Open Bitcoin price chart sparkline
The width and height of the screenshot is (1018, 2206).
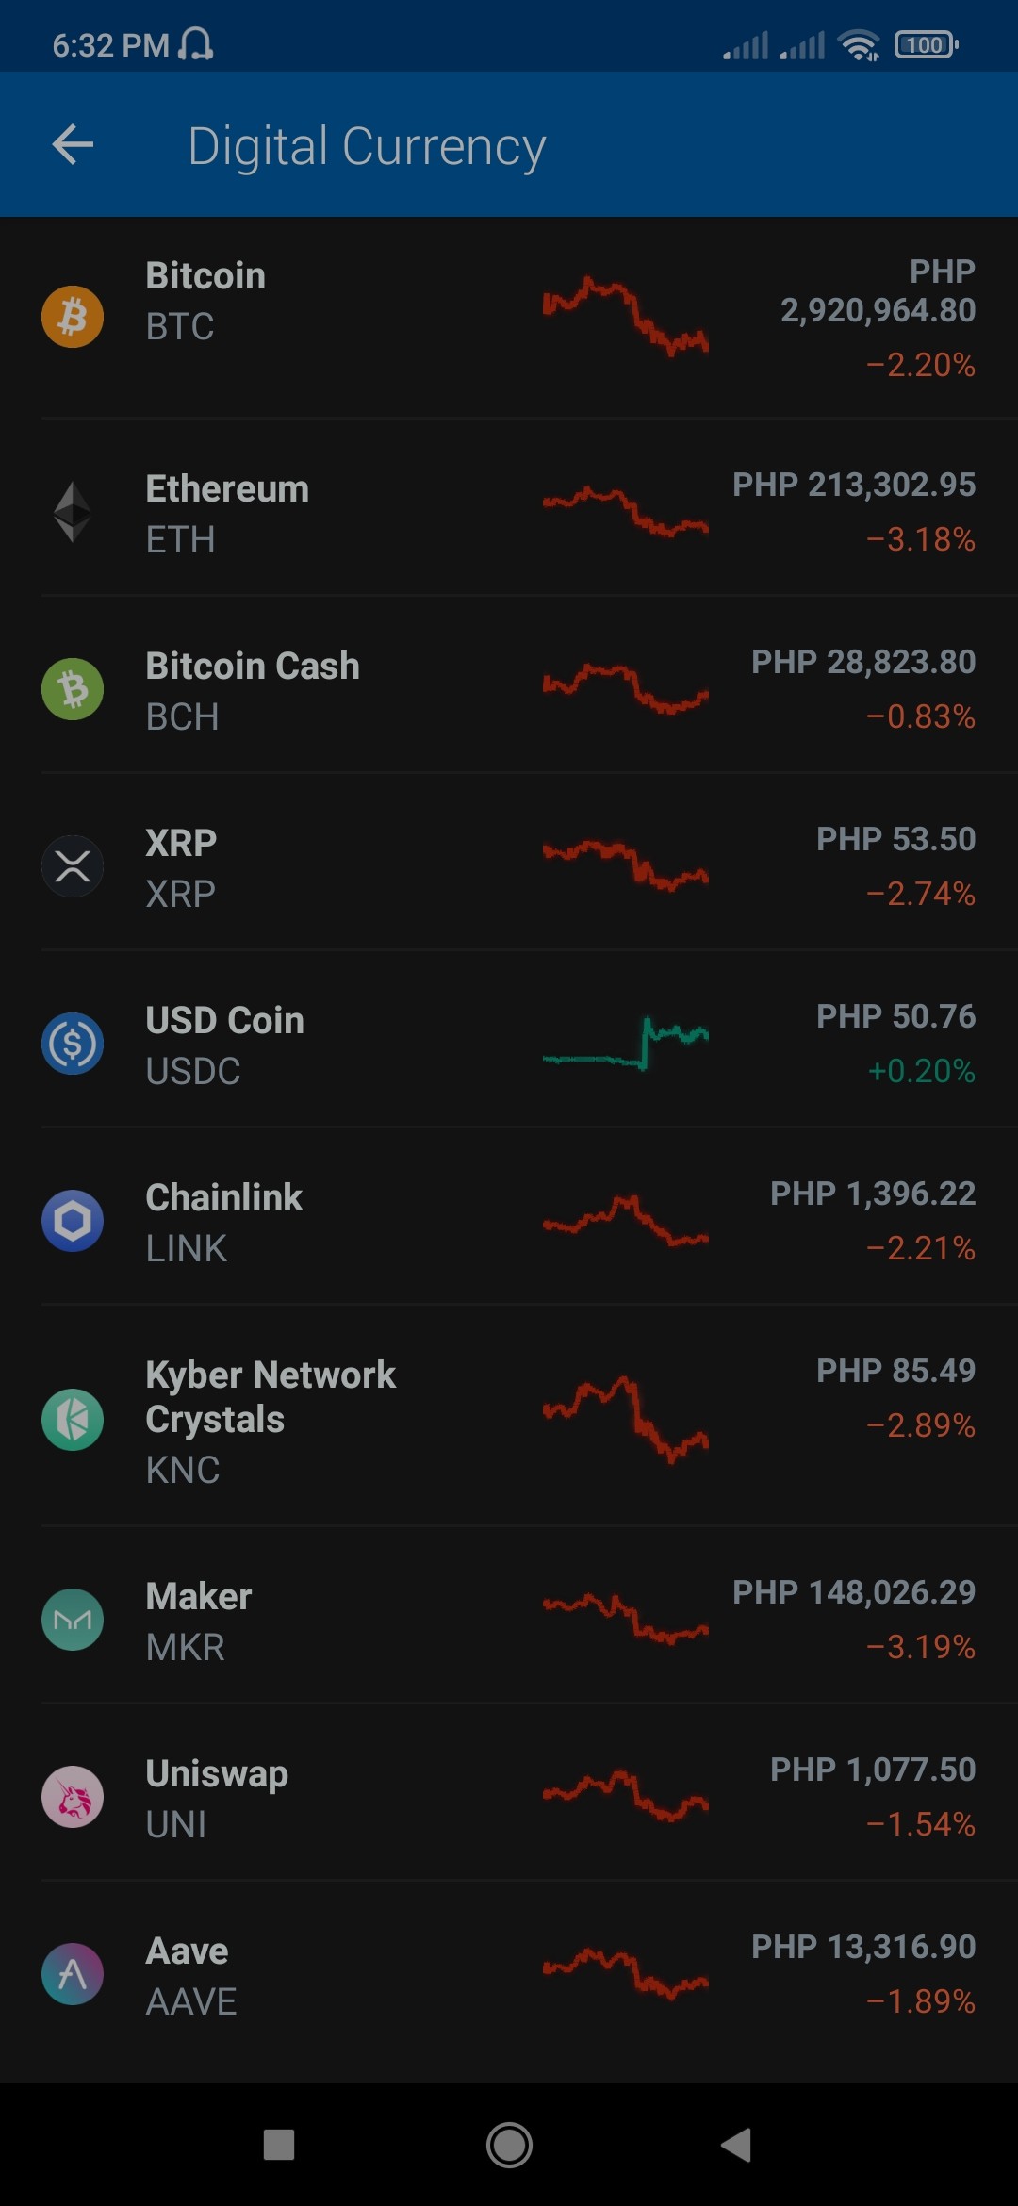click(625, 317)
